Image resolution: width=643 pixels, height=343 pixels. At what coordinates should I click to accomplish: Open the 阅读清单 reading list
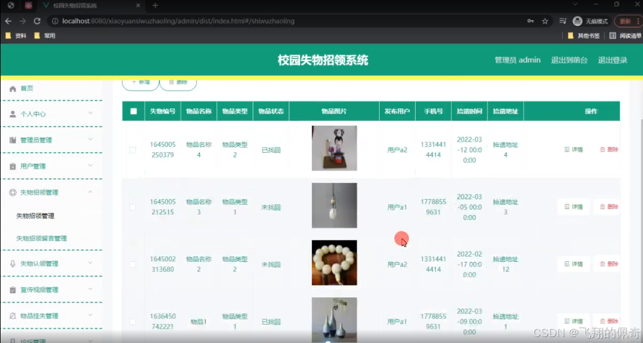coord(625,36)
